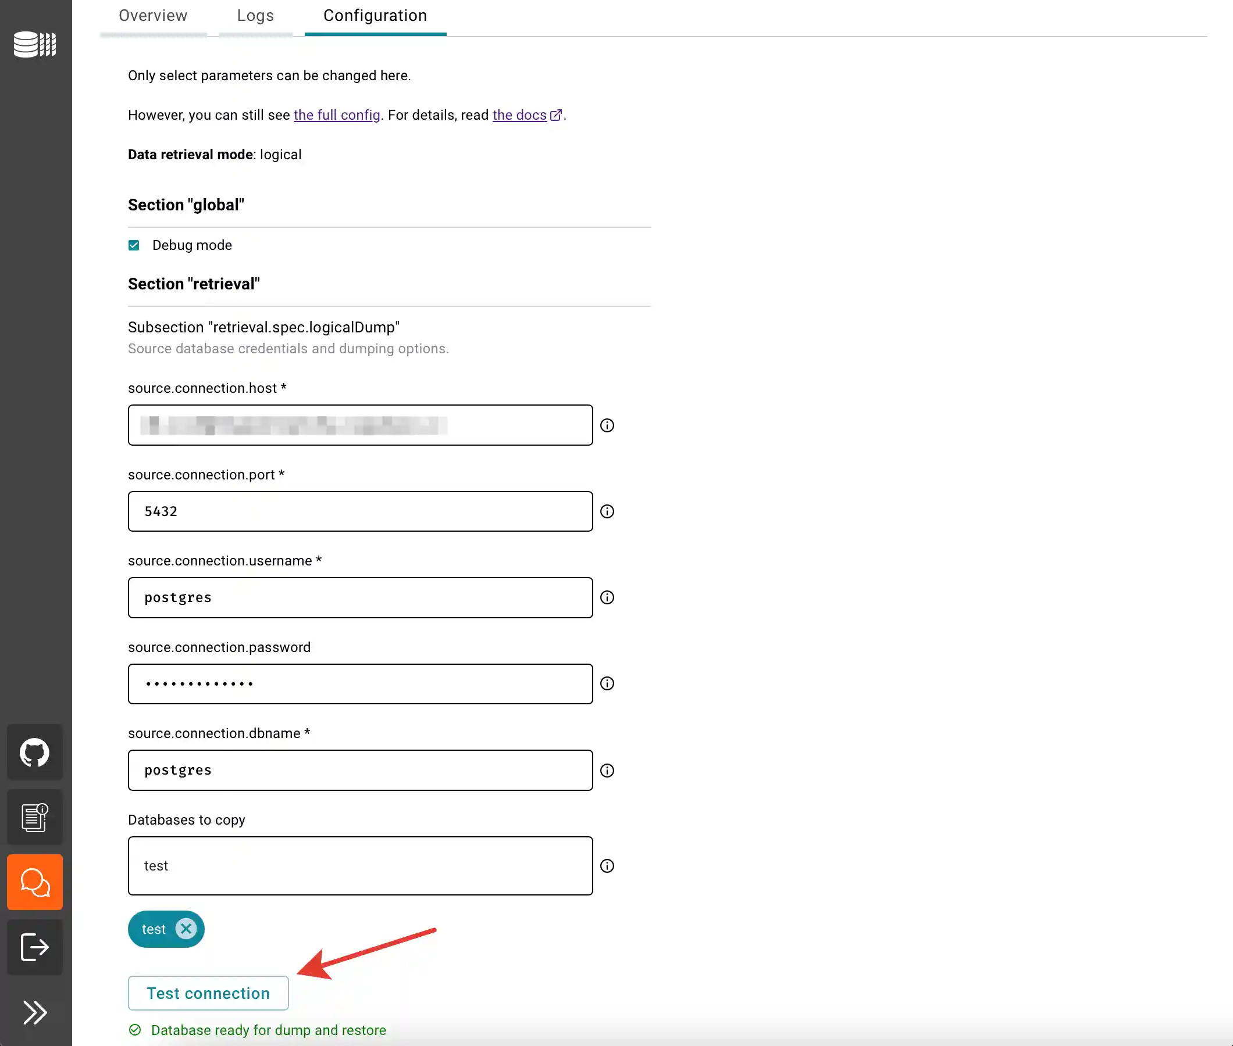Show info for source.connection.dbname field
Image resolution: width=1233 pixels, height=1046 pixels.
(x=607, y=771)
